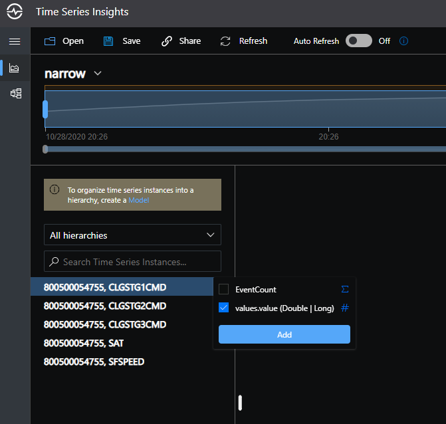The height and width of the screenshot is (424, 446).
Task: Click the values.value (Double | Long) label
Action: 284,308
